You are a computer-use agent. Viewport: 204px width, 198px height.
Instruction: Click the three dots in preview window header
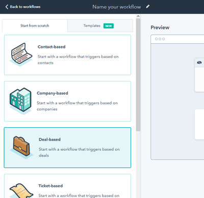pos(160,39)
